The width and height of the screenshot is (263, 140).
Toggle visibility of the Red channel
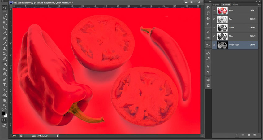(214, 19)
